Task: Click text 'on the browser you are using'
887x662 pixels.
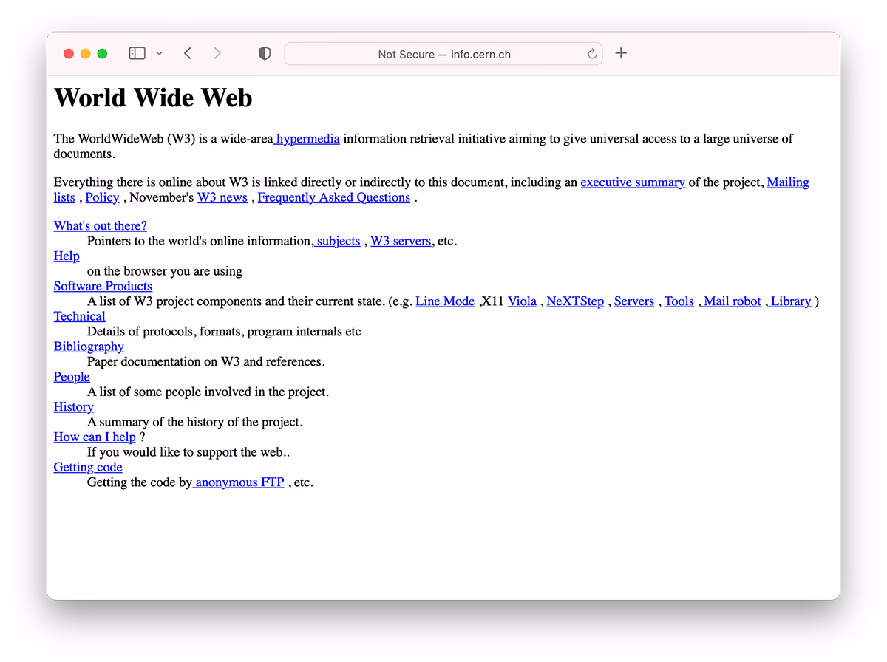Action: click(x=165, y=271)
